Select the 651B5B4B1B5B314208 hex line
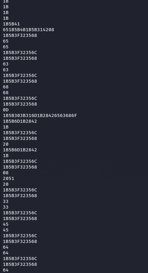Image resolution: width=148 pixels, height=273 pixels. tap(29, 30)
